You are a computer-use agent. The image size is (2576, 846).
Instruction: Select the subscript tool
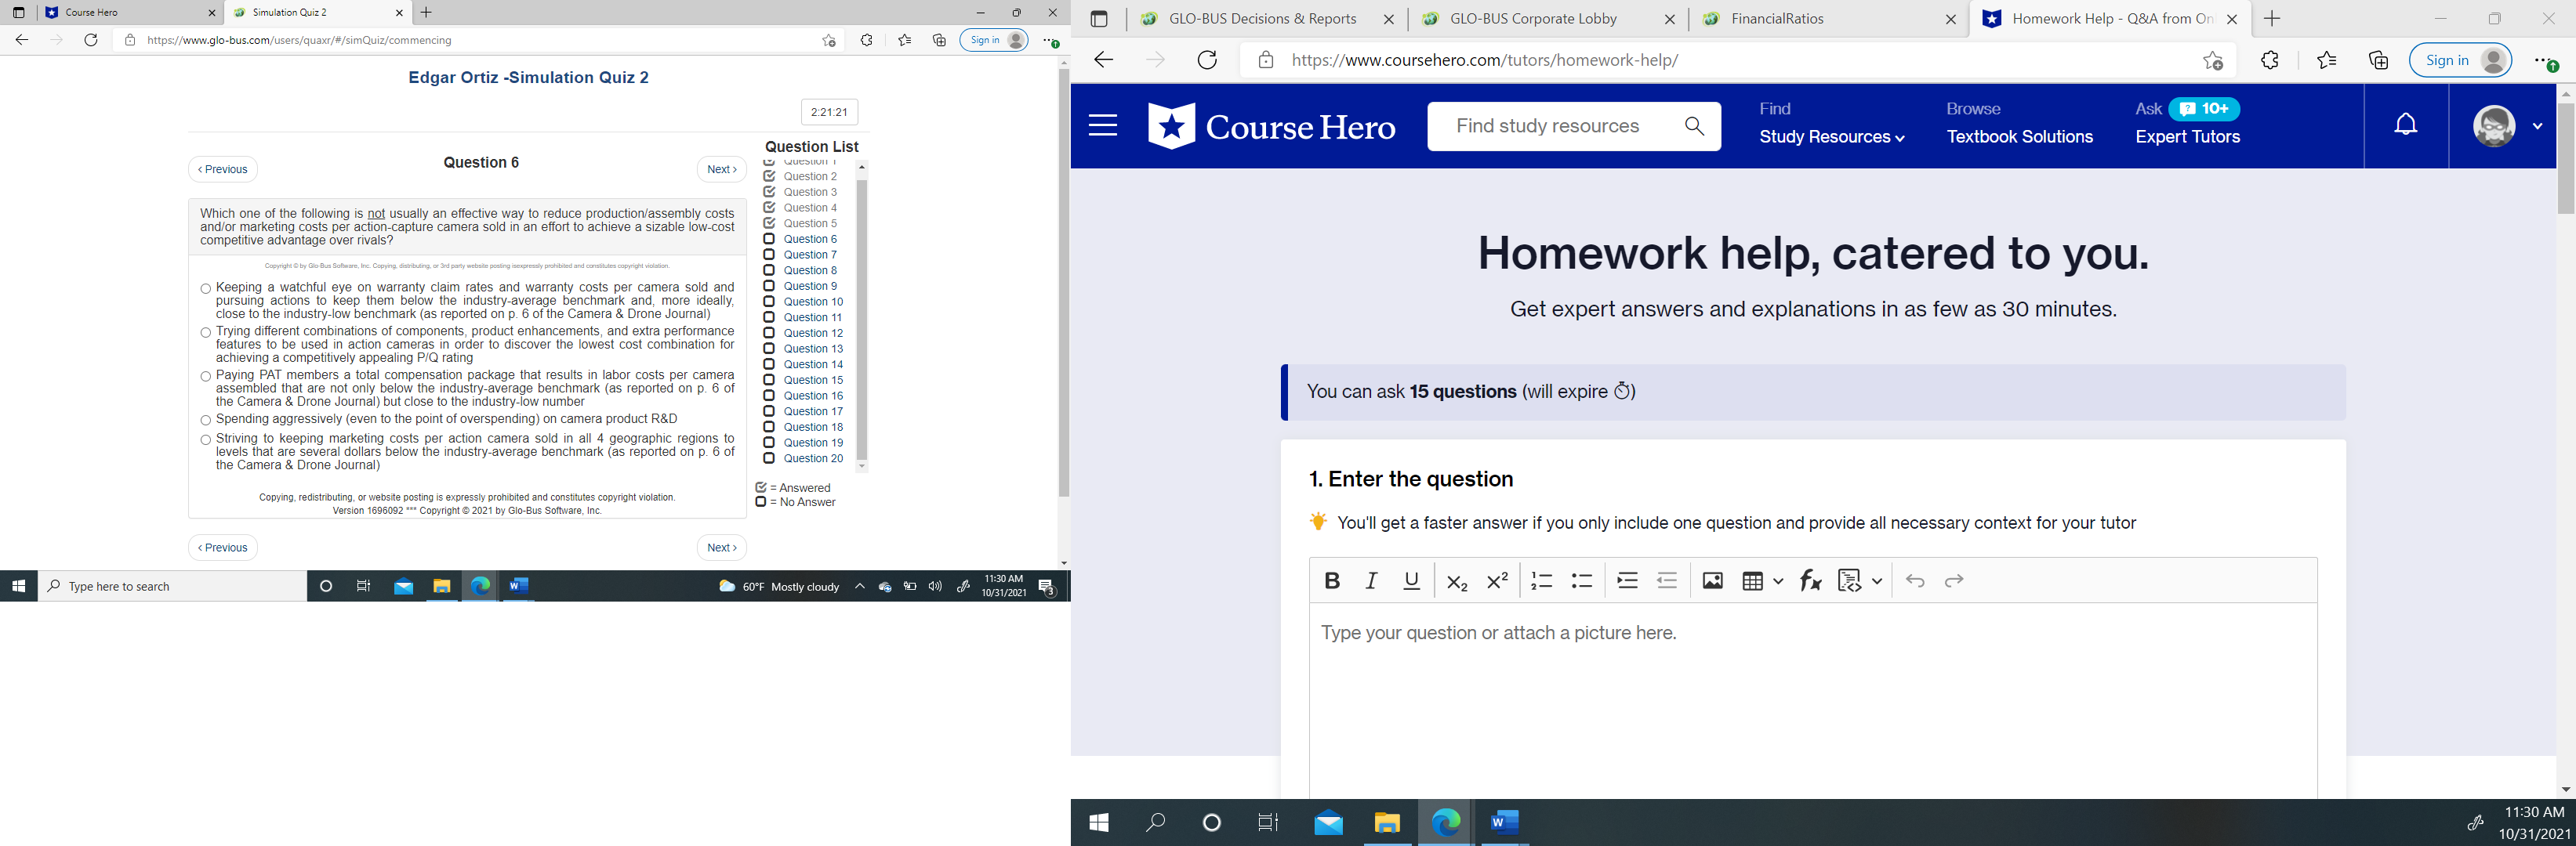(1456, 580)
